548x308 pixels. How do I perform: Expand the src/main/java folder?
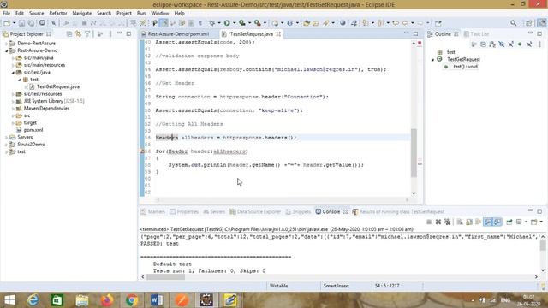click(x=13, y=58)
